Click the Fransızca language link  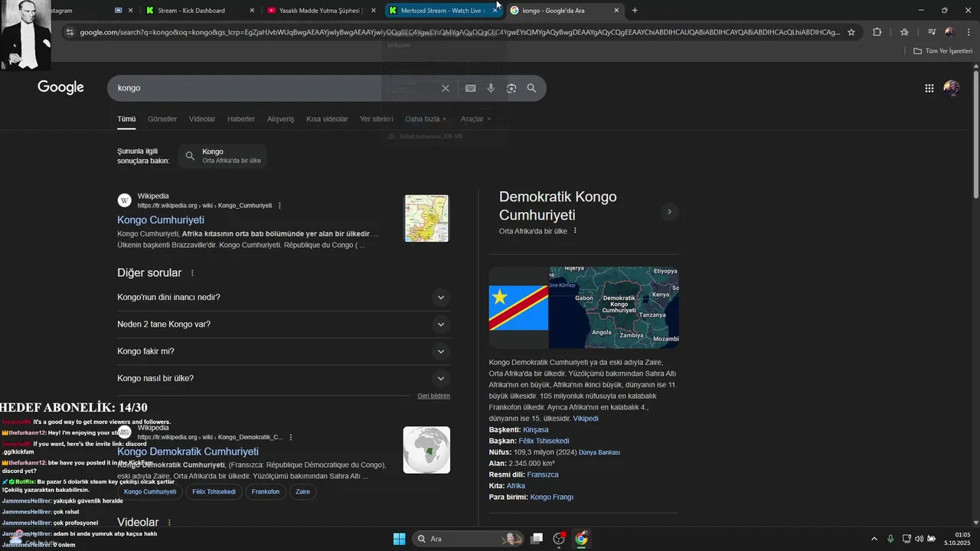pos(543,474)
